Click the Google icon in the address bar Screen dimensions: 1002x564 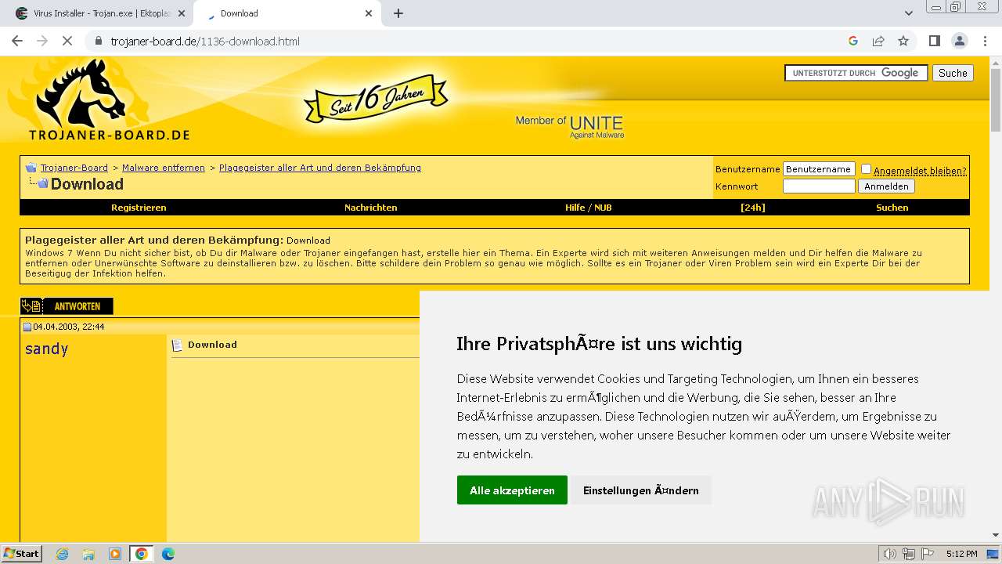[x=853, y=41]
